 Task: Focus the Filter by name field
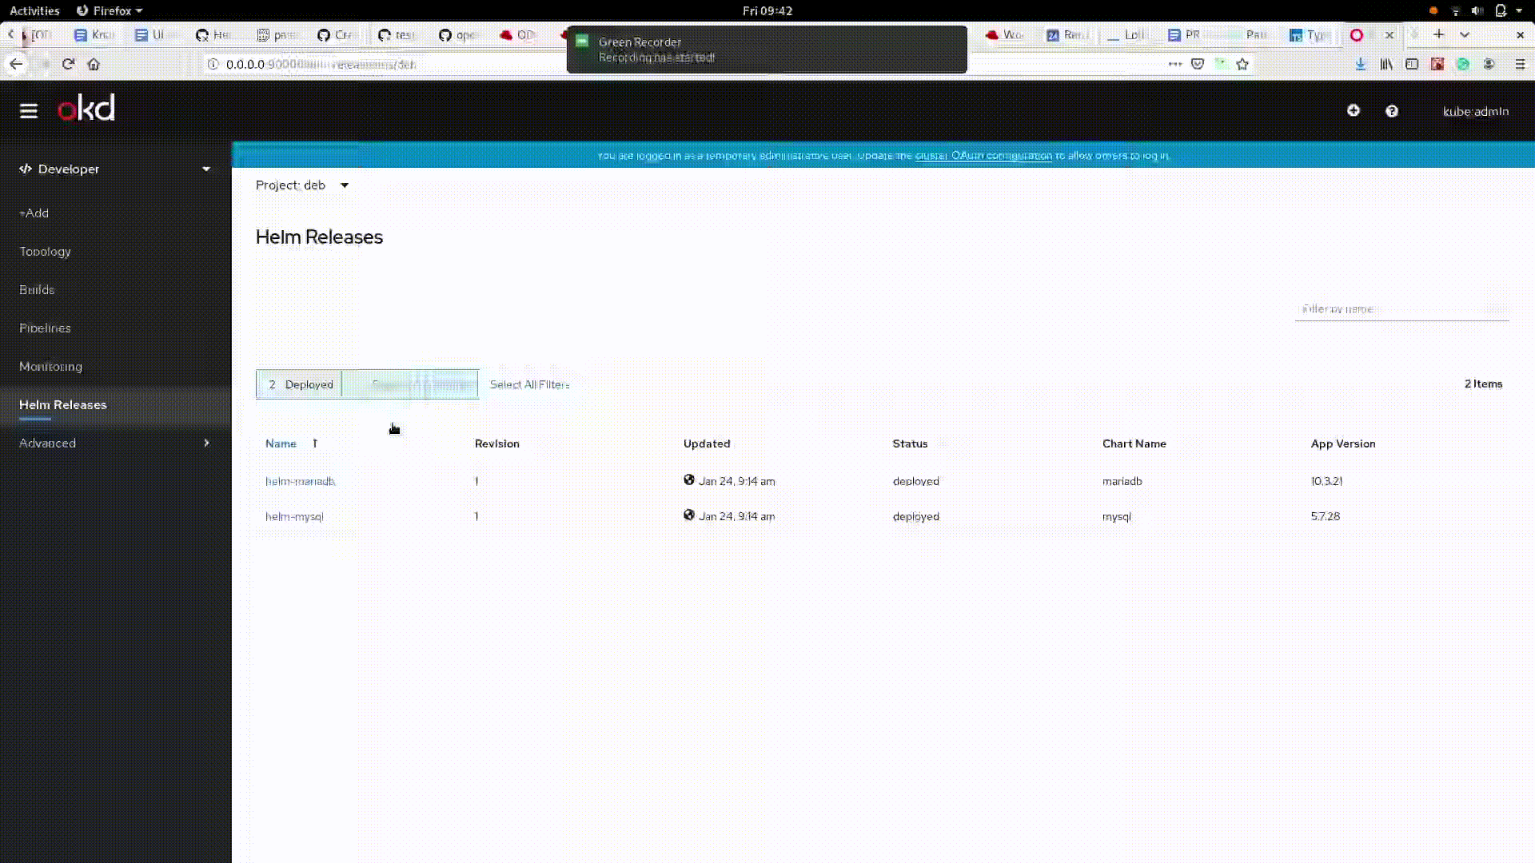[1401, 308]
